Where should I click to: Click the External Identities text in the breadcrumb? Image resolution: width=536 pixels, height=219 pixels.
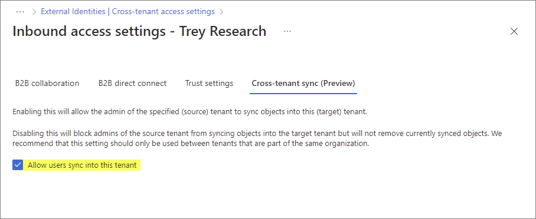[x=73, y=12]
